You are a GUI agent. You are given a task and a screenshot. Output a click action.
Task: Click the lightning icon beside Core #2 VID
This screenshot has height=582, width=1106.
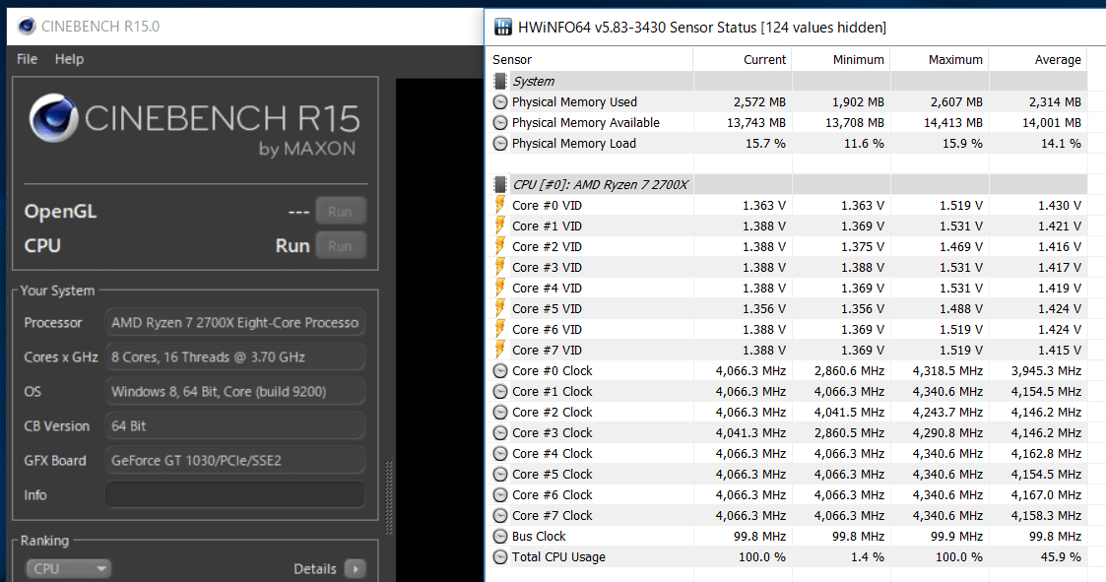(x=500, y=246)
